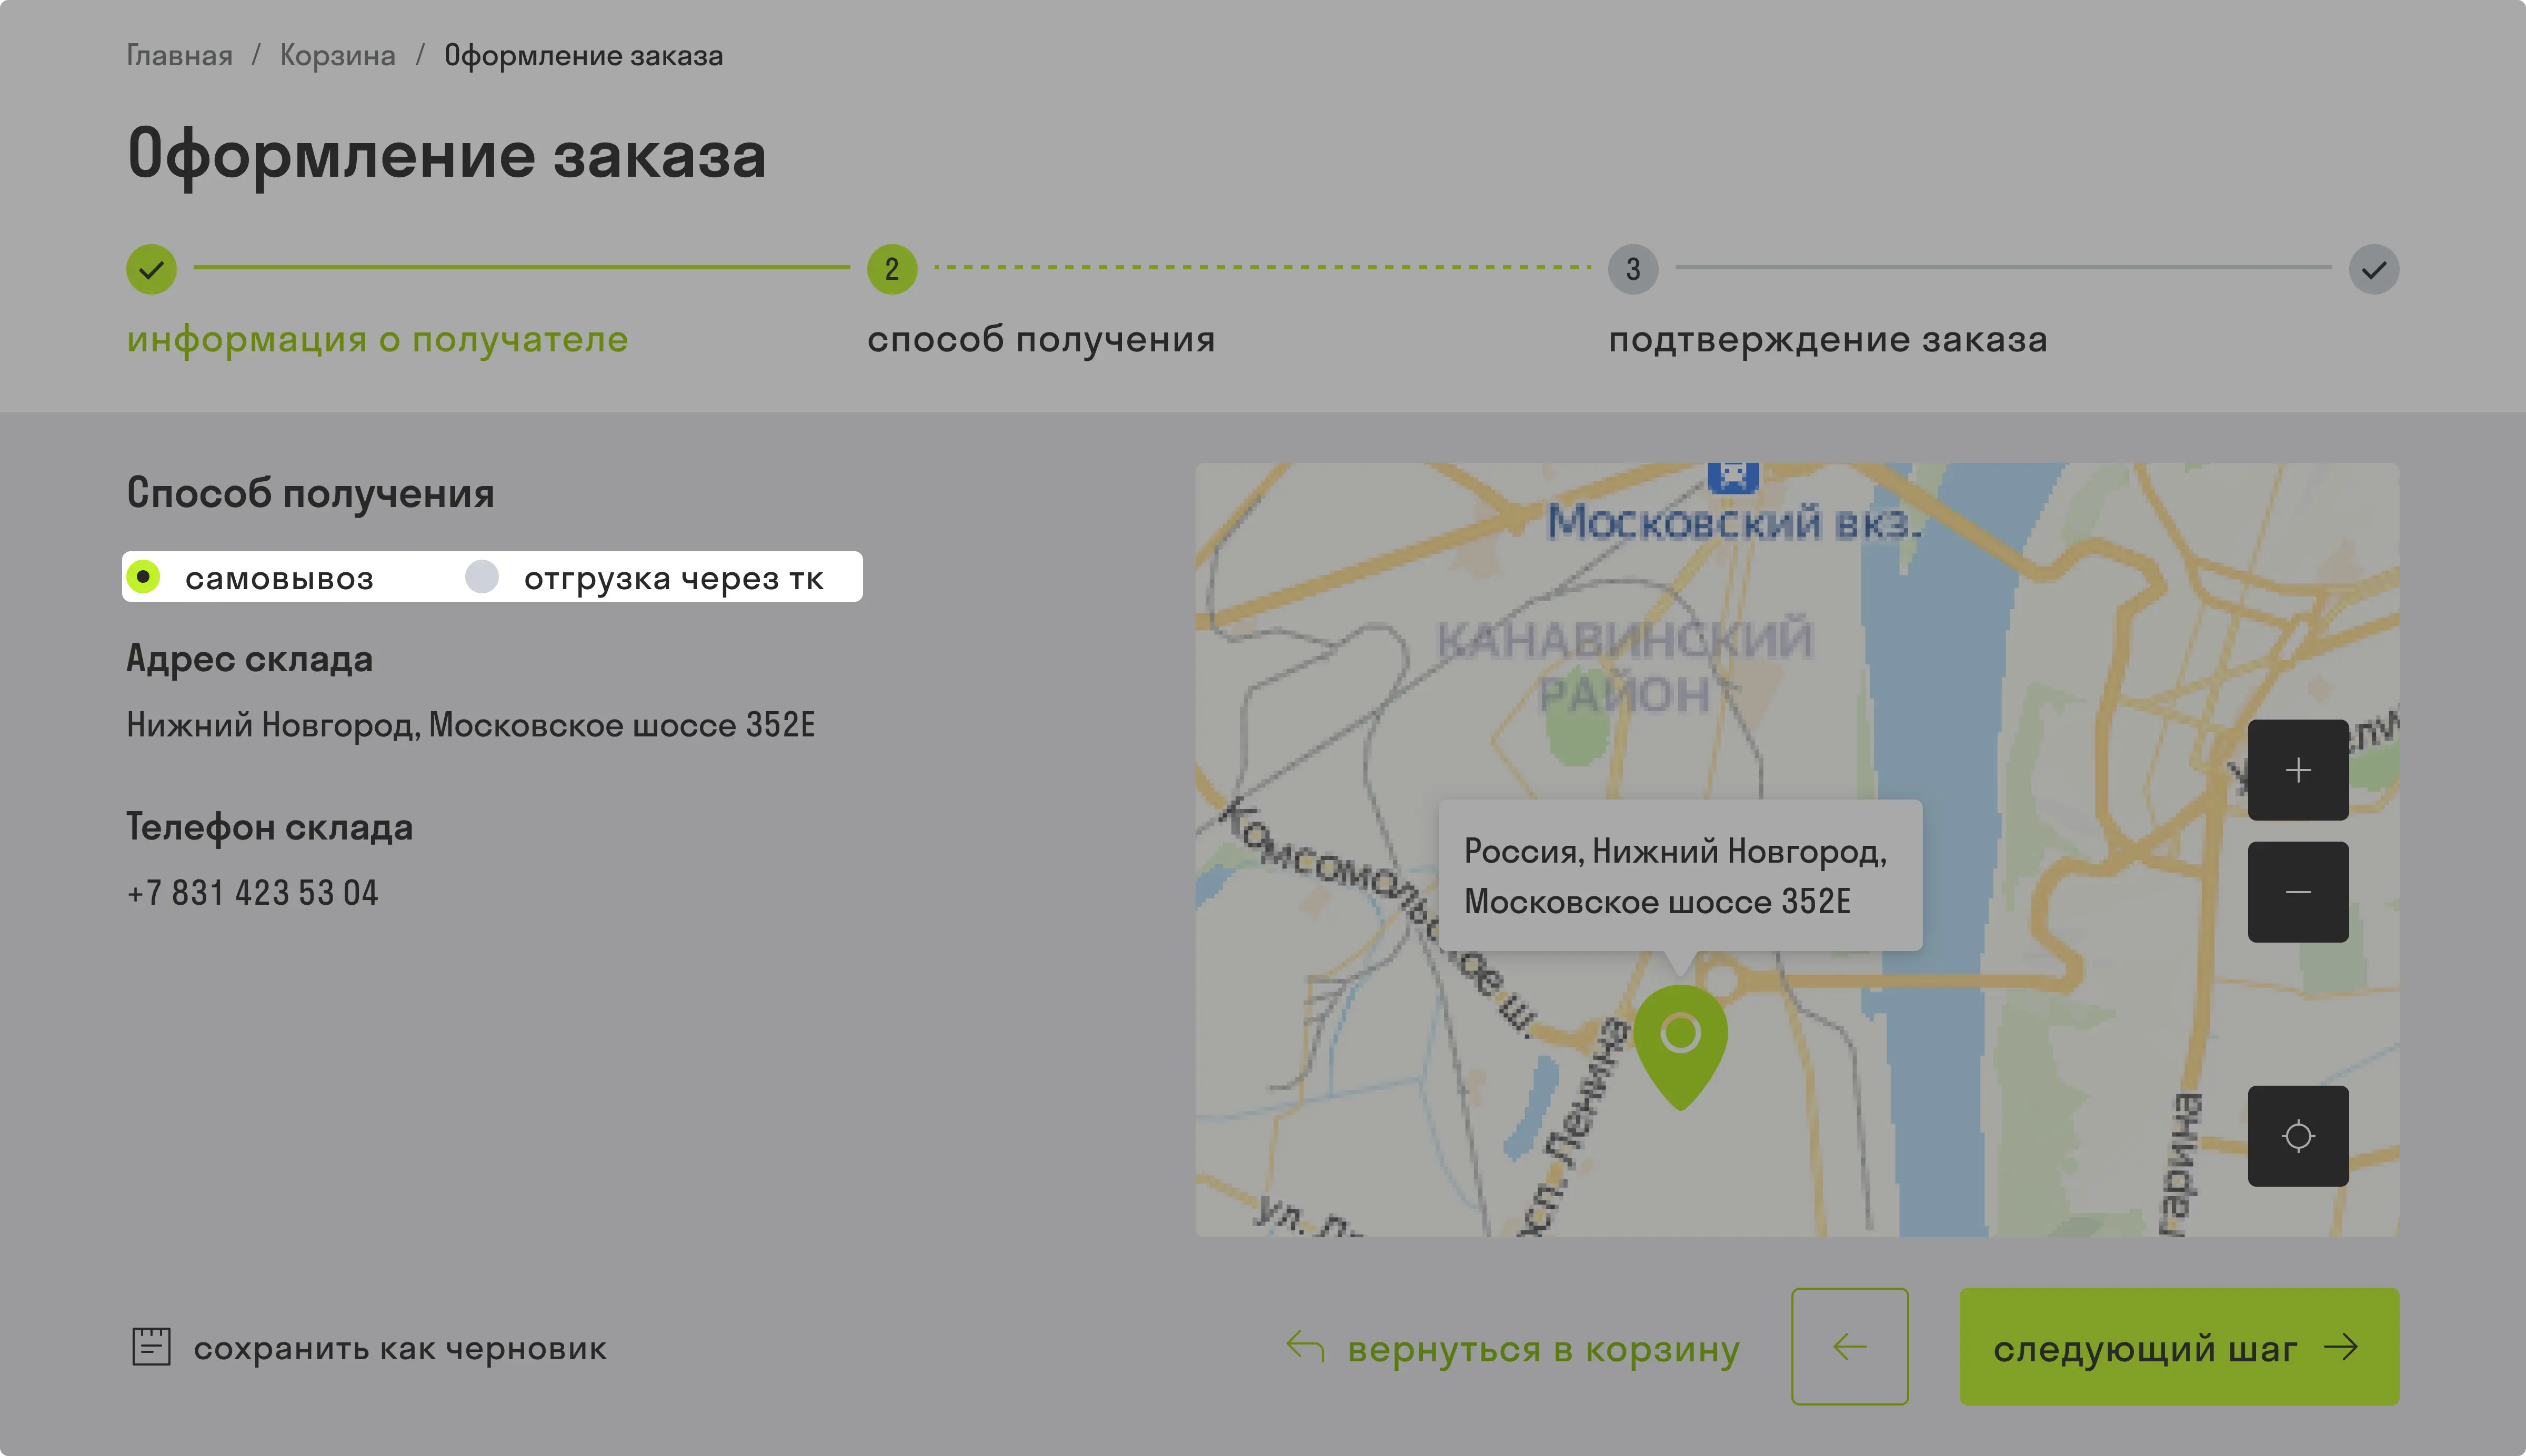Click the map address balloon popup
Screen dimensions: 2526x1456
[1680, 875]
